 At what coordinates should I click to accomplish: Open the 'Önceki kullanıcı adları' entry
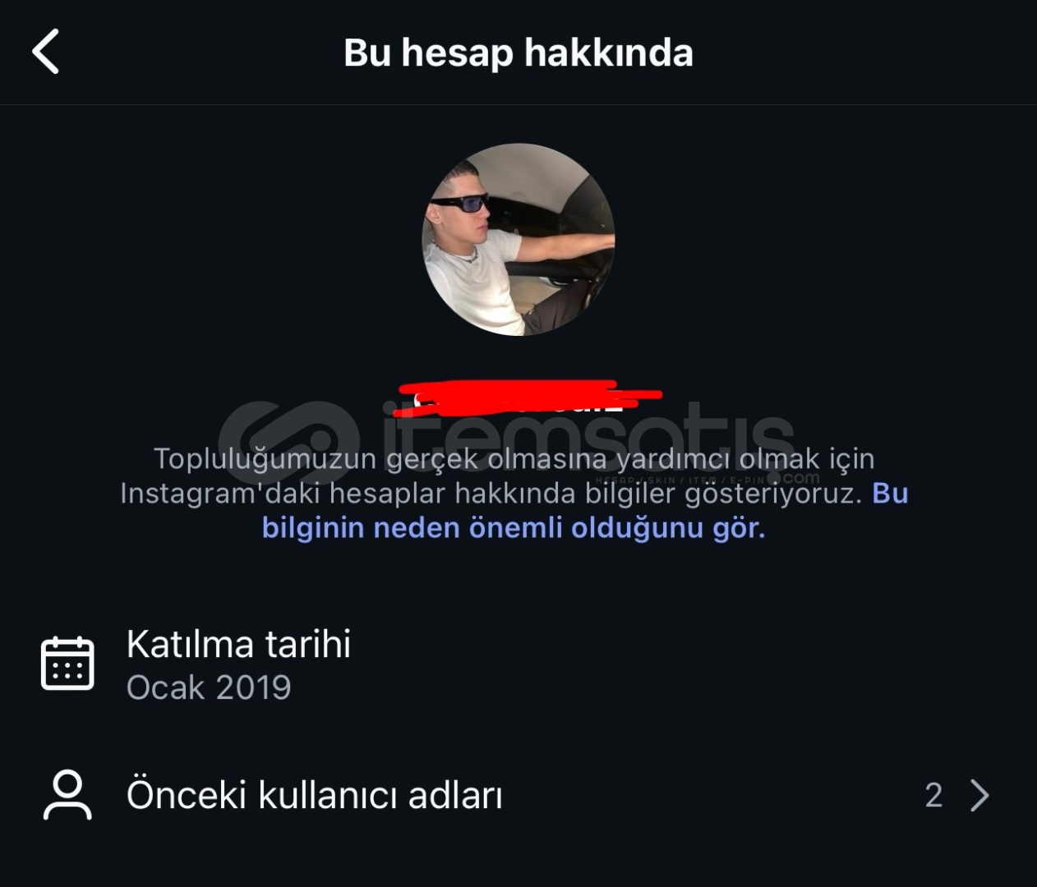(x=518, y=795)
